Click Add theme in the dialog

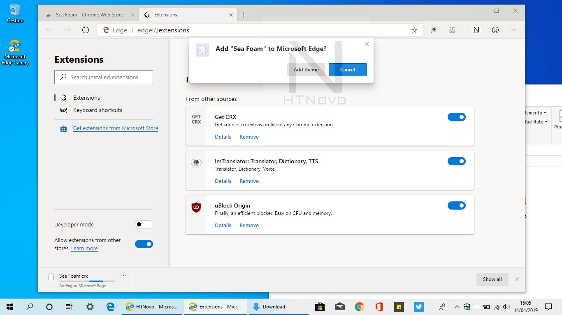point(306,70)
